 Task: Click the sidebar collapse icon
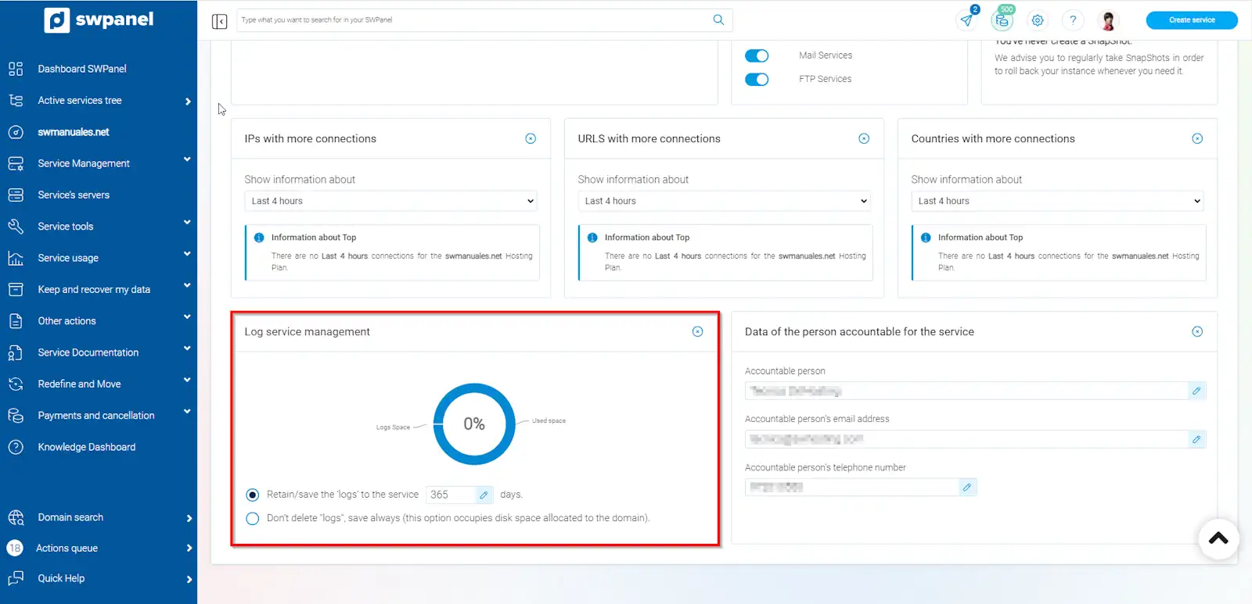[219, 21]
